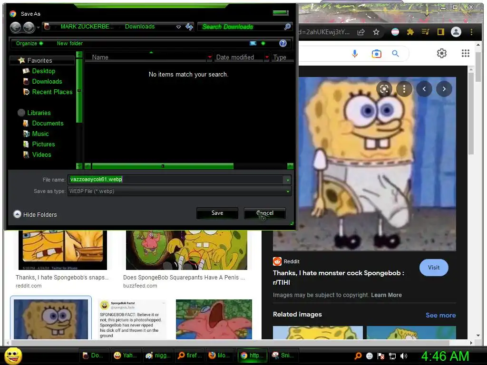
Task: Open the File name history dropdown
Action: (x=288, y=180)
